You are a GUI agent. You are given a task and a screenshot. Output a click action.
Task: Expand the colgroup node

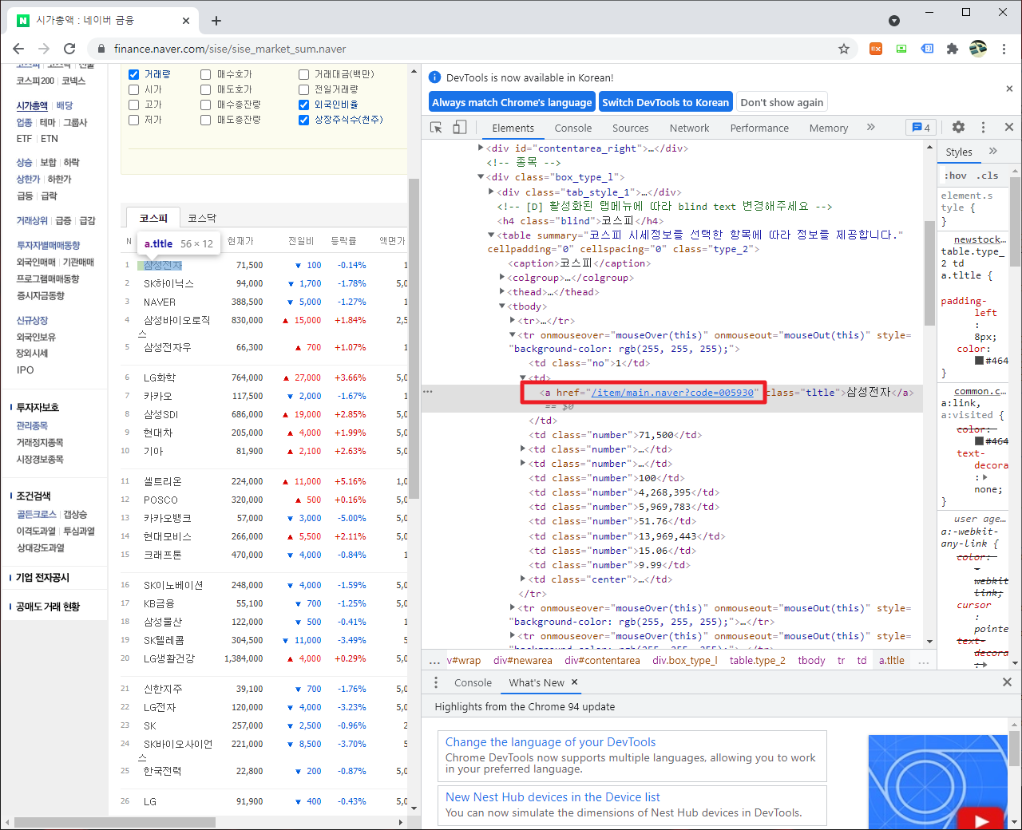[x=502, y=278]
